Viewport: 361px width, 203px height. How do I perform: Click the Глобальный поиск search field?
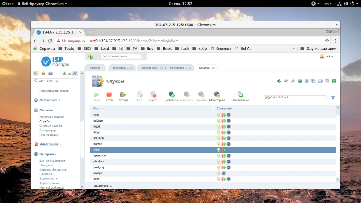pos(121,56)
